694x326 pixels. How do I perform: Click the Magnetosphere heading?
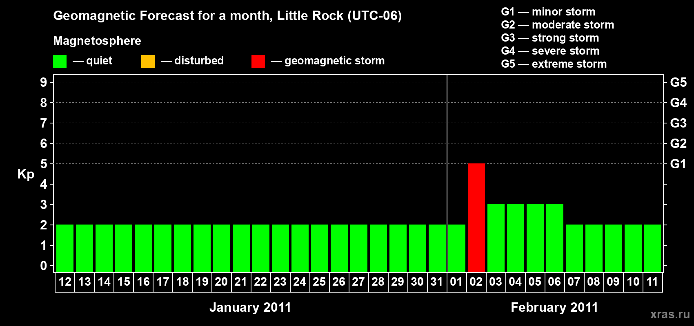pyautogui.click(x=97, y=41)
